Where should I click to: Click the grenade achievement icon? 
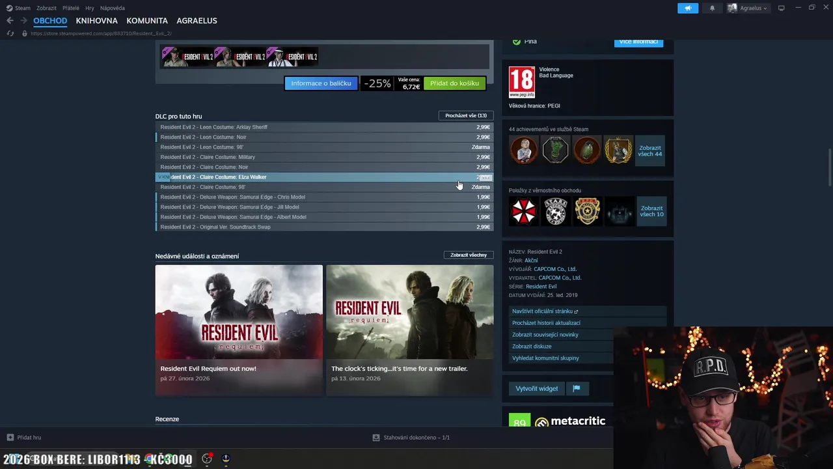pyautogui.click(x=586, y=150)
